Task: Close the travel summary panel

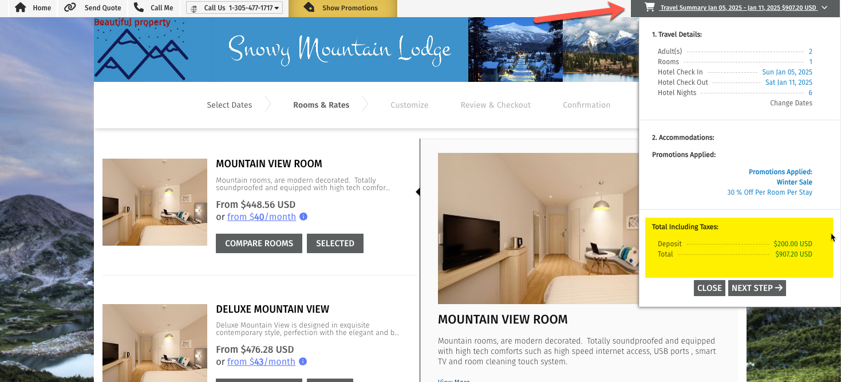Action: point(709,288)
